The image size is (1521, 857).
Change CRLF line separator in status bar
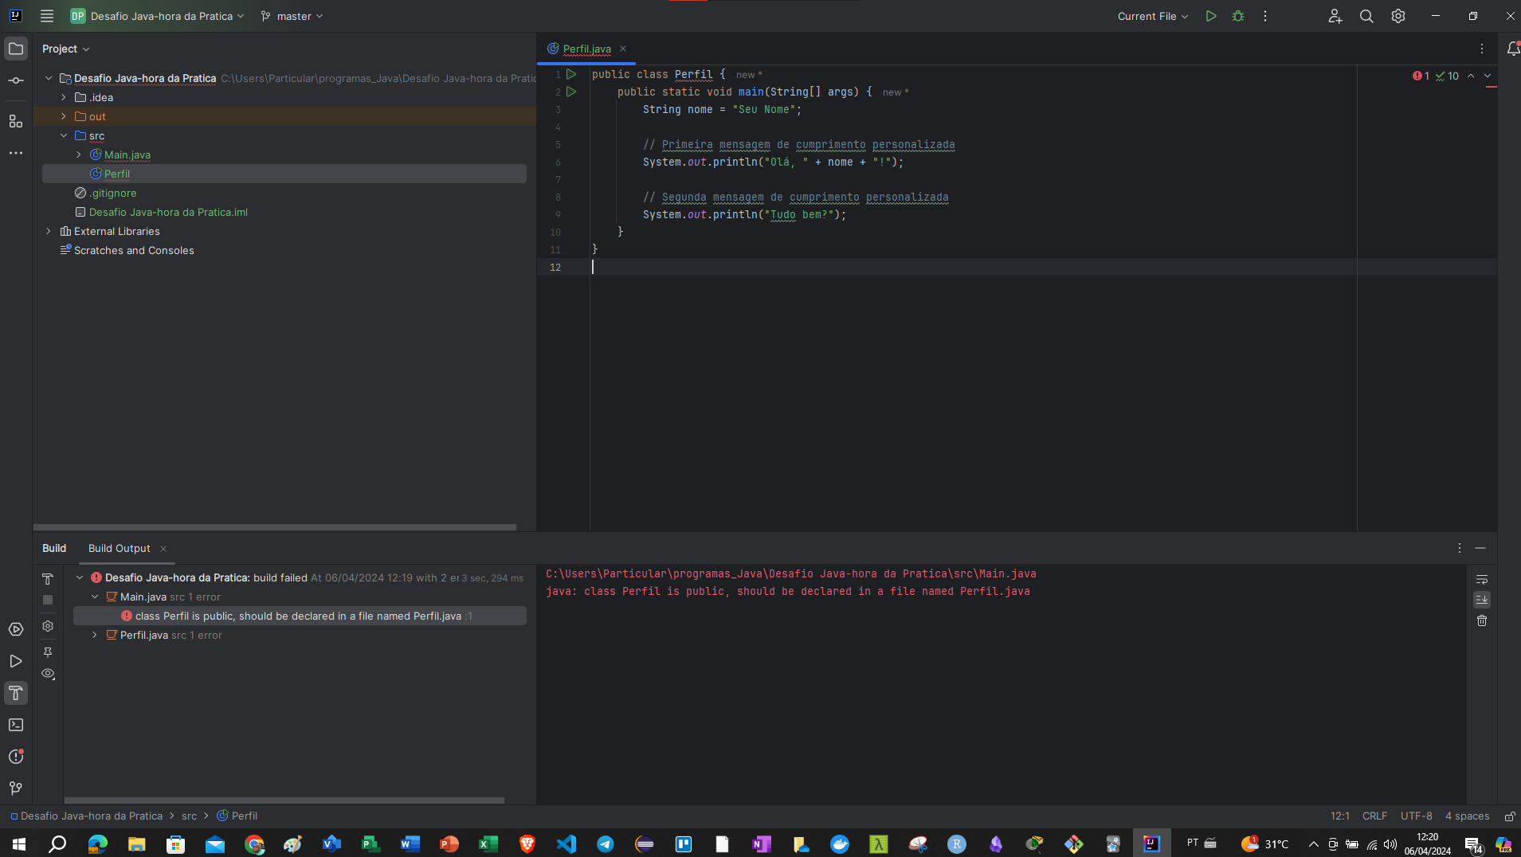(1374, 816)
